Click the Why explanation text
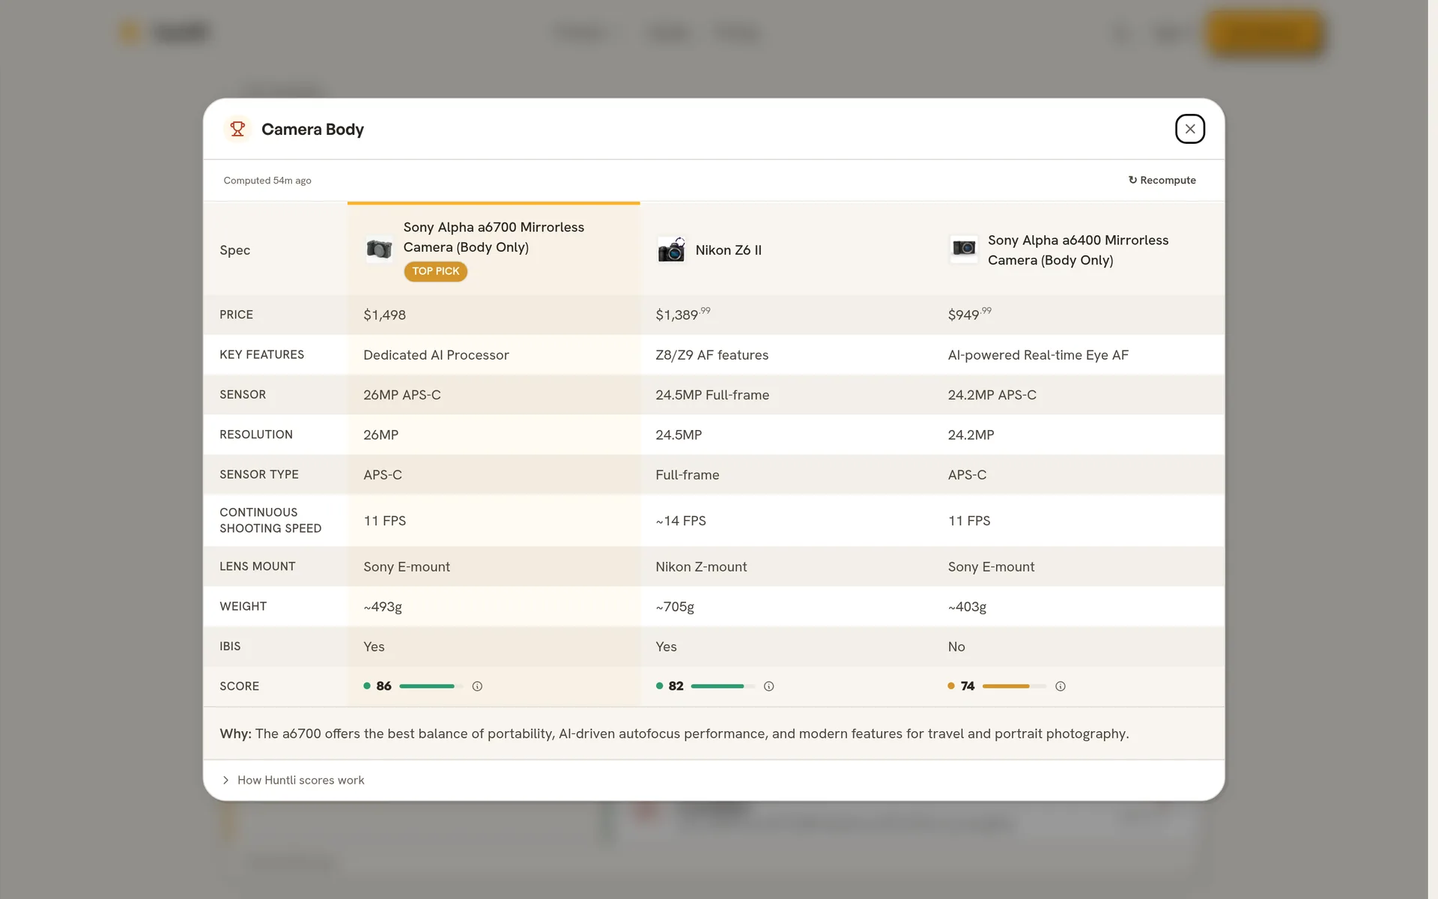Viewport: 1438px width, 899px height. [674, 733]
